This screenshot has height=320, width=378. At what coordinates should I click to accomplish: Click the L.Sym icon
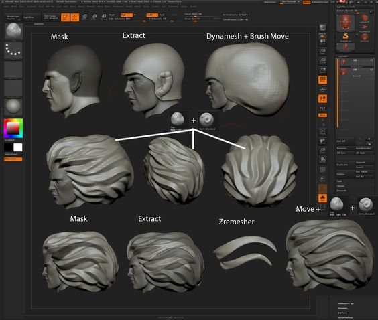tap(322, 108)
